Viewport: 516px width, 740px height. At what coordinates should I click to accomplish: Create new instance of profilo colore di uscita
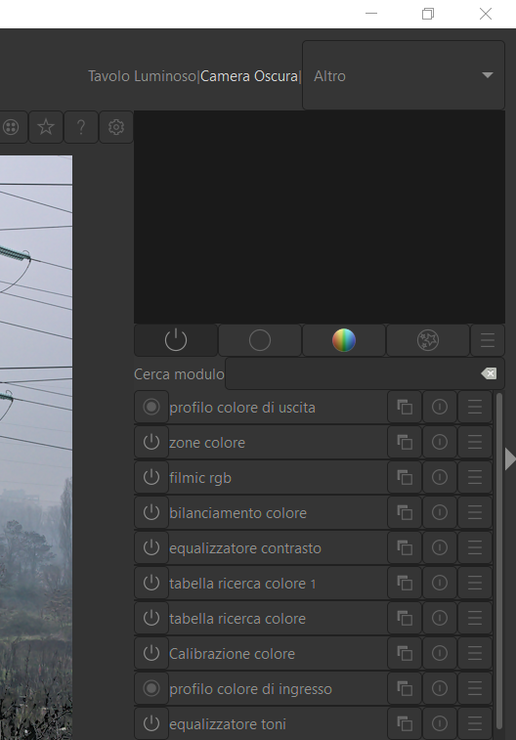click(405, 407)
